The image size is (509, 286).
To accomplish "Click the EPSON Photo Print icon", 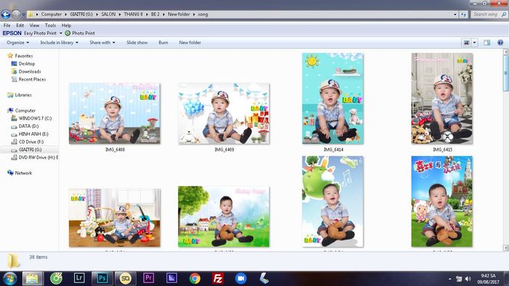I will click(x=68, y=33).
